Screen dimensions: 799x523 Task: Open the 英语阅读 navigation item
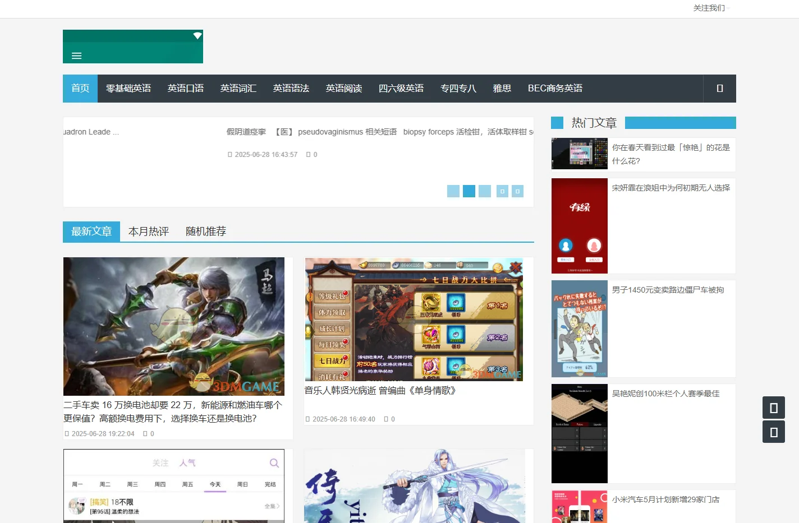[x=344, y=89]
